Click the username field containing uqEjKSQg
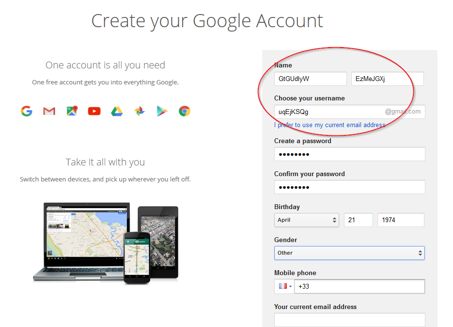 point(350,112)
